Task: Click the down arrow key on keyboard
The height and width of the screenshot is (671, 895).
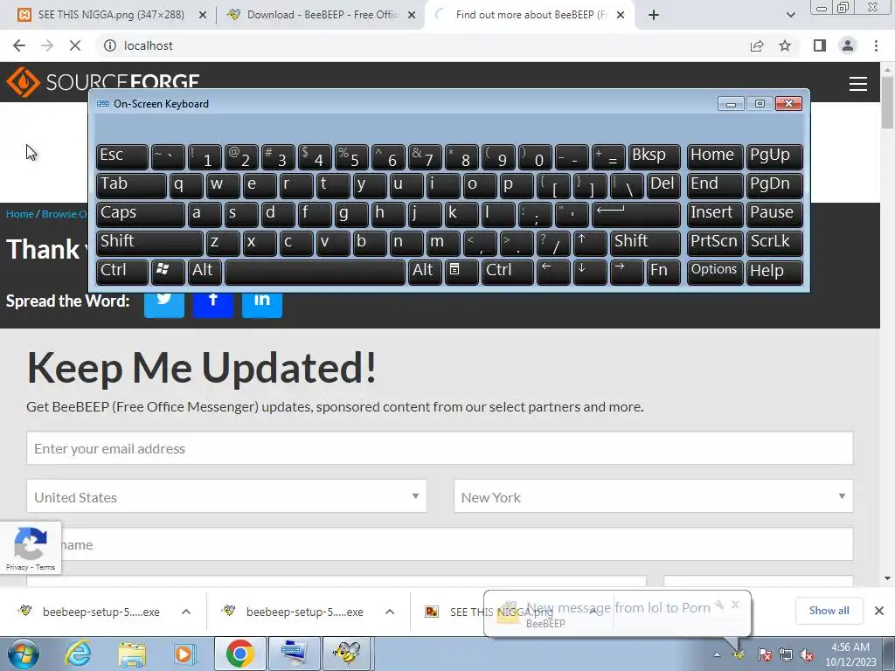Action: tap(589, 271)
